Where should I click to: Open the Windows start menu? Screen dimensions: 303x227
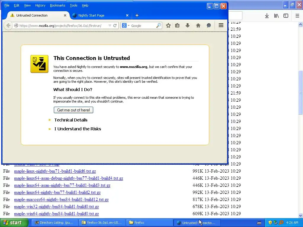[x=14, y=223]
